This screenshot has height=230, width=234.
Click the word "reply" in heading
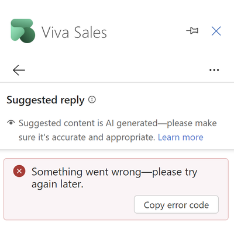(73, 101)
